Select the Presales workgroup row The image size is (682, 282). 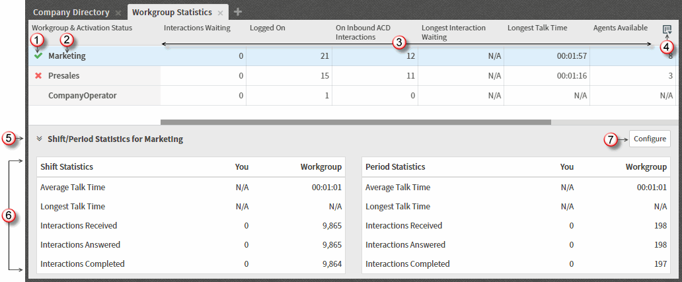click(353, 75)
